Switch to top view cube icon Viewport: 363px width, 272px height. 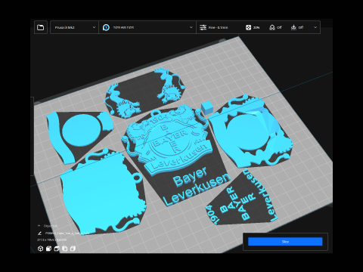[x=57, y=249]
